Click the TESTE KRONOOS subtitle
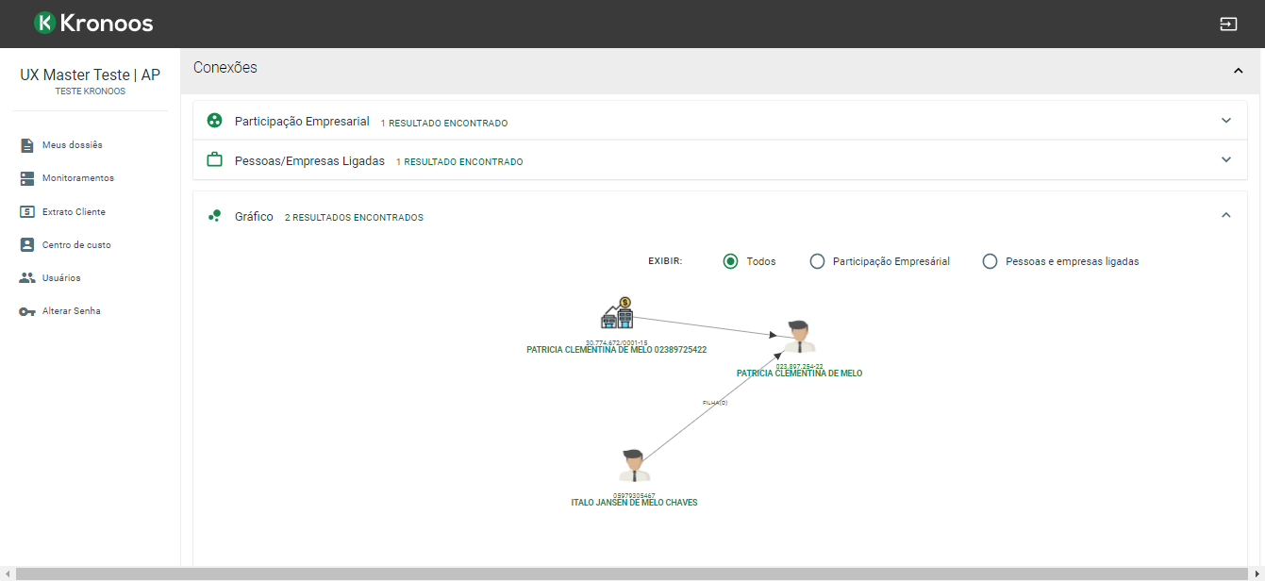Screen dimensions: 1265x581 [91, 91]
